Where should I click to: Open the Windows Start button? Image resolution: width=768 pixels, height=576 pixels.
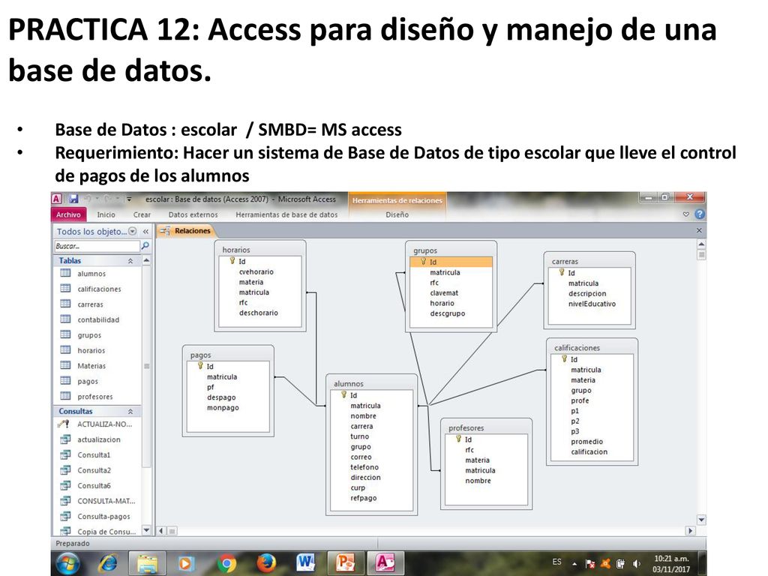[68, 563]
